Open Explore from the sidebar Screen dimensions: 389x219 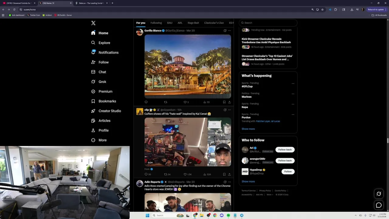101,43
